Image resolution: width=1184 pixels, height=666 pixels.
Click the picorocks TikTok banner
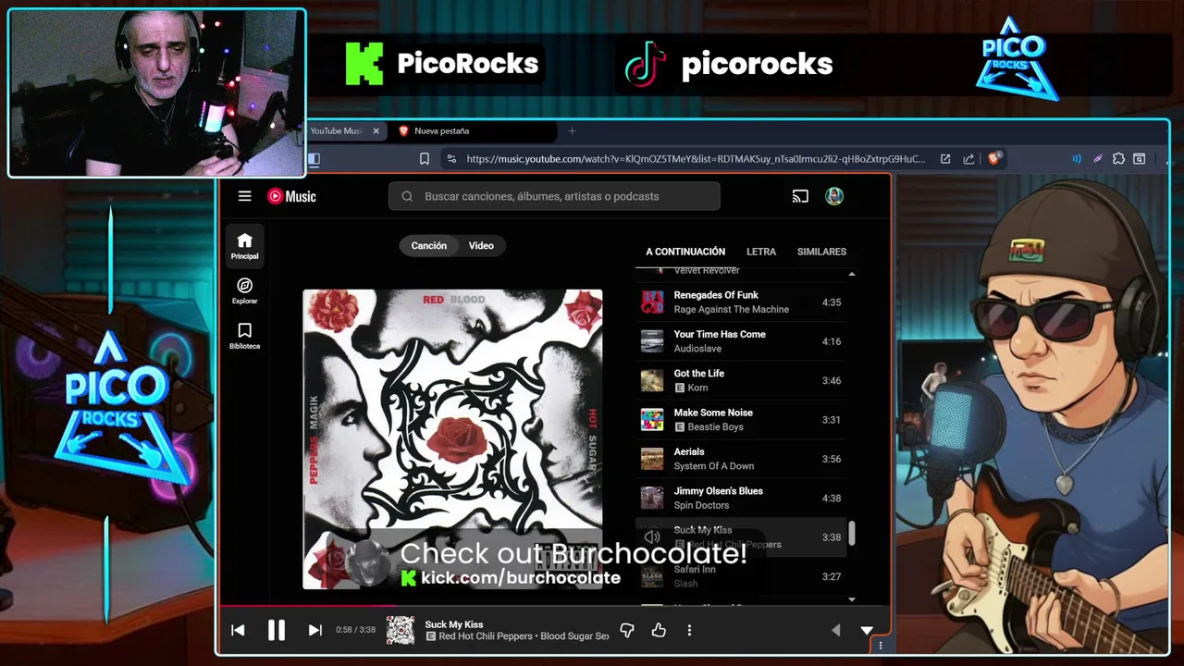pos(729,64)
